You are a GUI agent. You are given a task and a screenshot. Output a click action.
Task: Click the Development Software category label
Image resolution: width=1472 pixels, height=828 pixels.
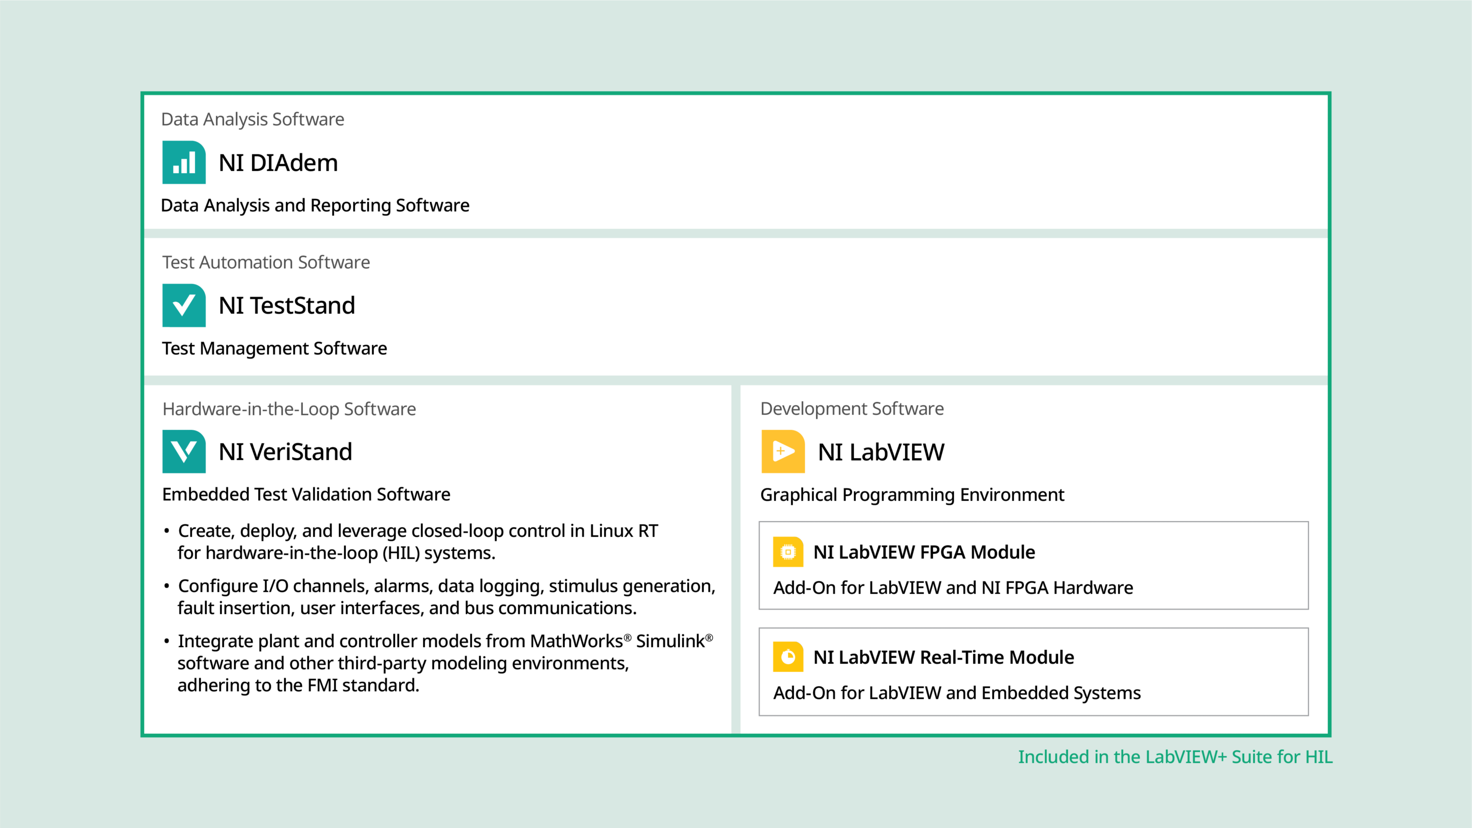[x=852, y=409]
